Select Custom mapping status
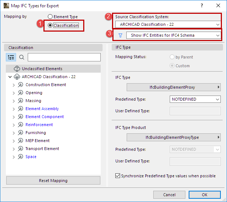Screen dimensions: 227x202 click(x=172, y=66)
